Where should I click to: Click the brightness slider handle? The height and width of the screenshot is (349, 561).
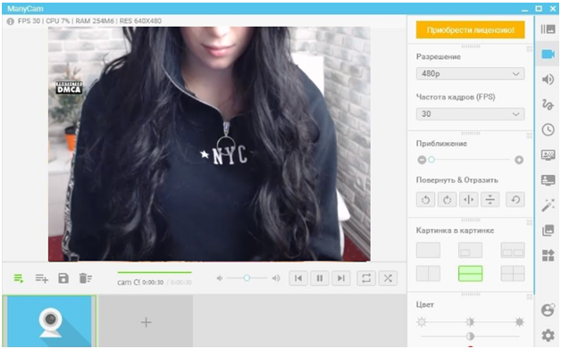pos(470,322)
